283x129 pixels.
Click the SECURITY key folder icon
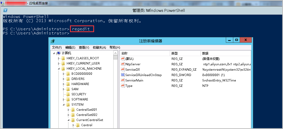68,94
